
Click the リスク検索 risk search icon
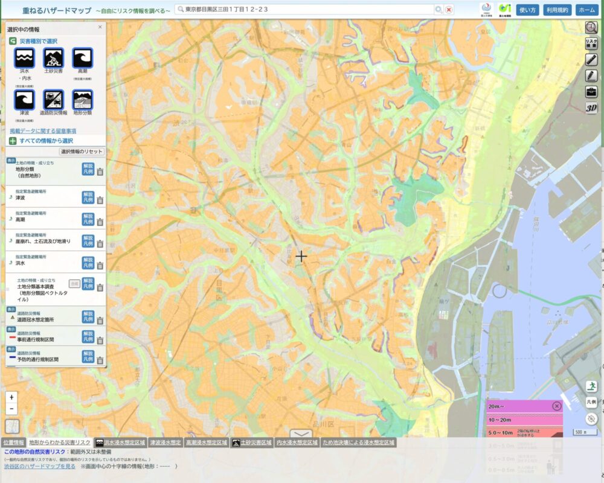coord(591,43)
